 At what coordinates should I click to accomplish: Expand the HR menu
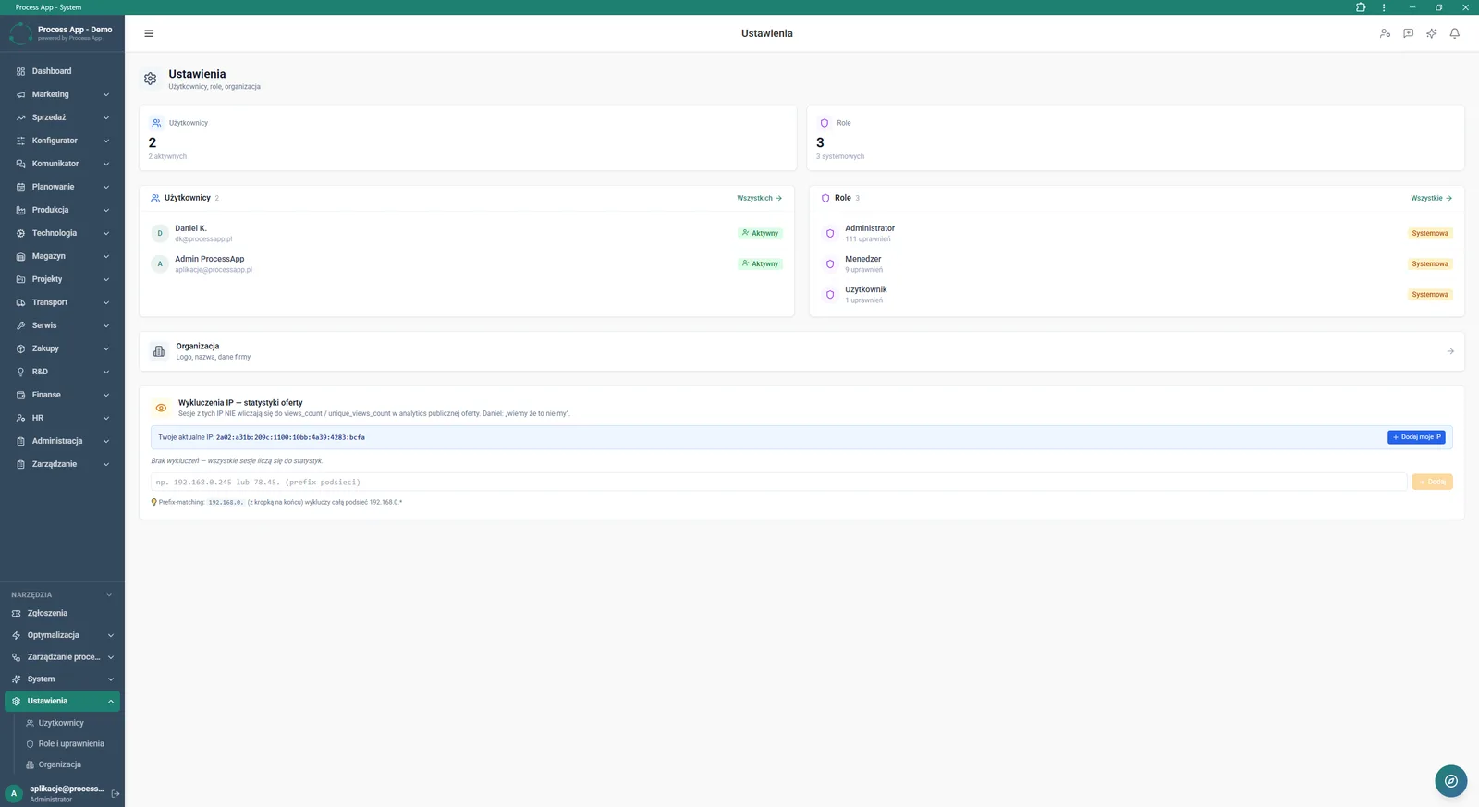(62, 418)
